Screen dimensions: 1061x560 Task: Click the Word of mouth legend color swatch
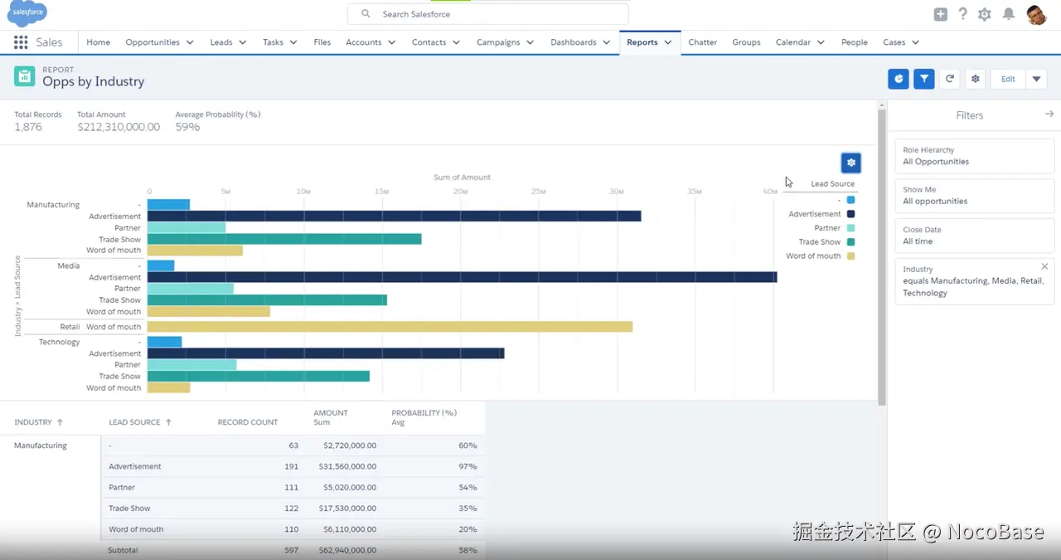pos(851,256)
